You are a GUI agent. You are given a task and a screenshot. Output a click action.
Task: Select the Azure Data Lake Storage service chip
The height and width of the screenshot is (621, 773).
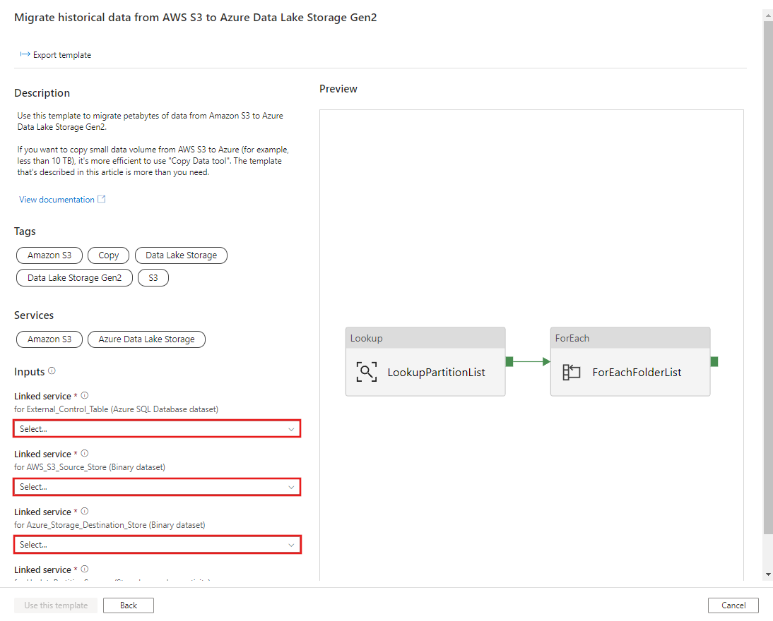(146, 339)
